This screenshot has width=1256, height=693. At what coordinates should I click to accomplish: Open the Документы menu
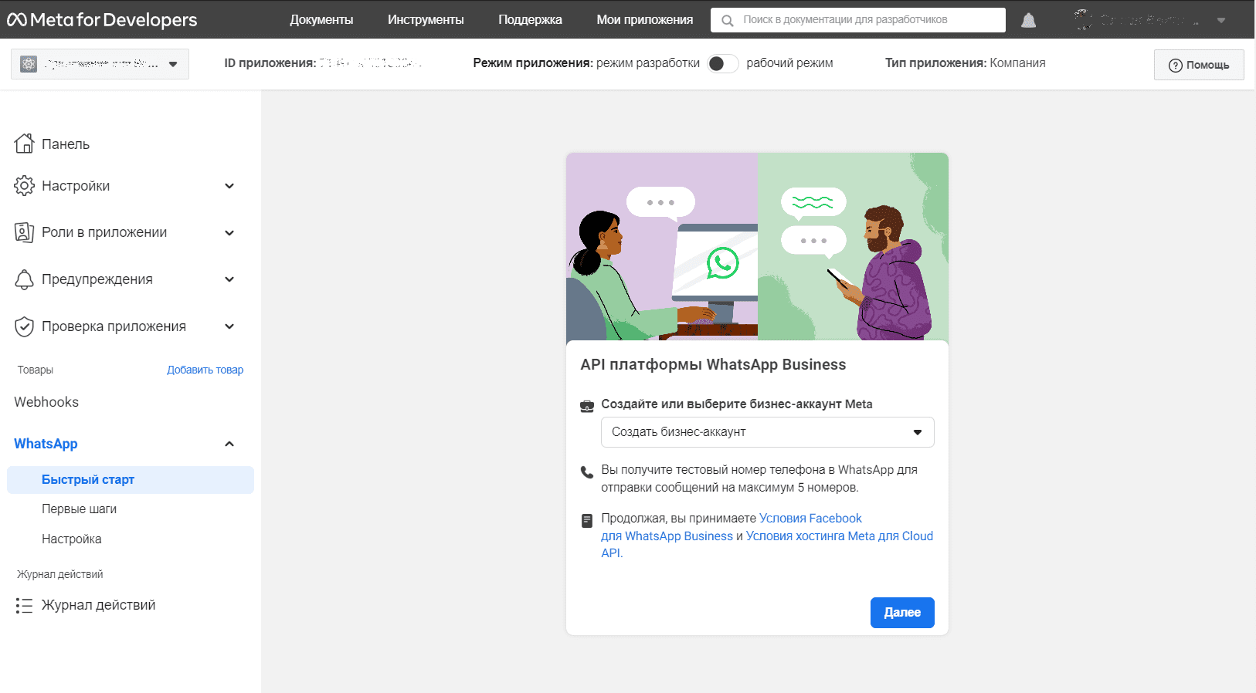pos(321,20)
